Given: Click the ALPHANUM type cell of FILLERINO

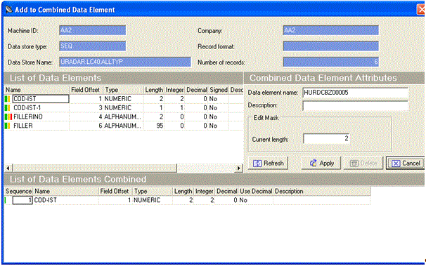Looking at the screenshot, I should pos(122,117).
